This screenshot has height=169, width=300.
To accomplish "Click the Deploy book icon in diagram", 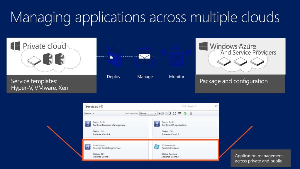I will (x=114, y=57).
